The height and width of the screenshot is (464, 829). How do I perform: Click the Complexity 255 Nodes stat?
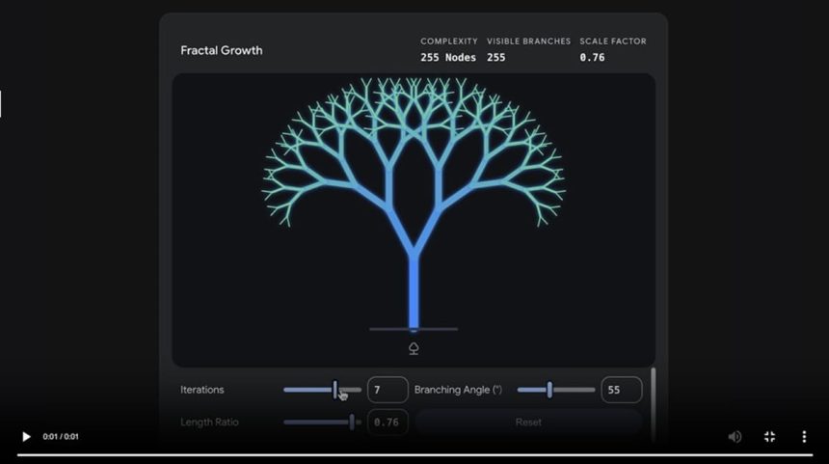[x=448, y=57]
